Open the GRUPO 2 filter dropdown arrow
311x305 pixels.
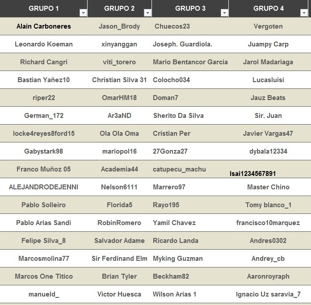147,13
